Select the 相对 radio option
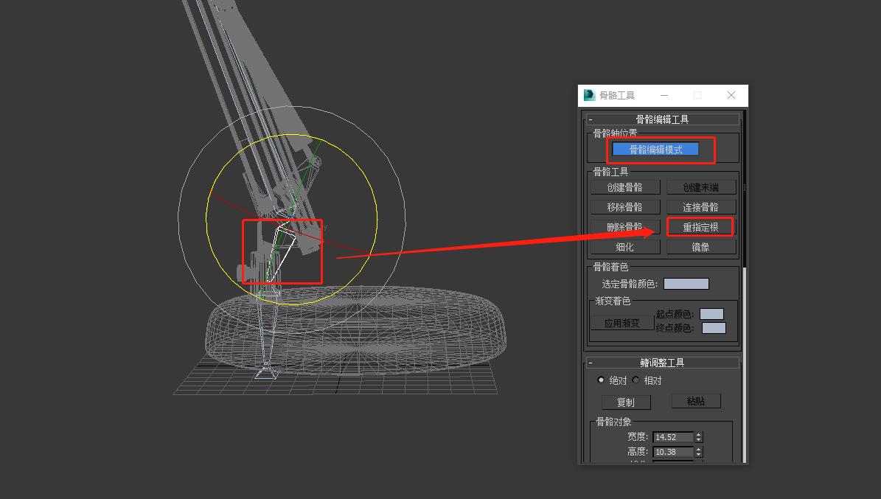 point(636,380)
